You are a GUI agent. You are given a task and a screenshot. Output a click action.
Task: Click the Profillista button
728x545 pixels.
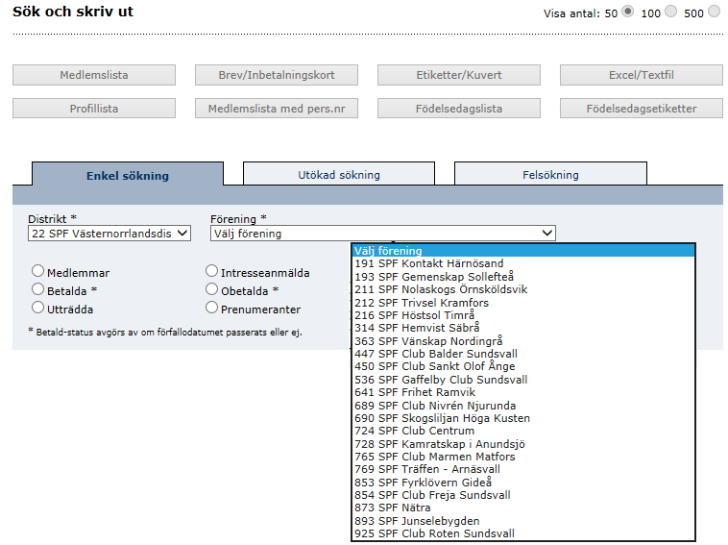[94, 109]
